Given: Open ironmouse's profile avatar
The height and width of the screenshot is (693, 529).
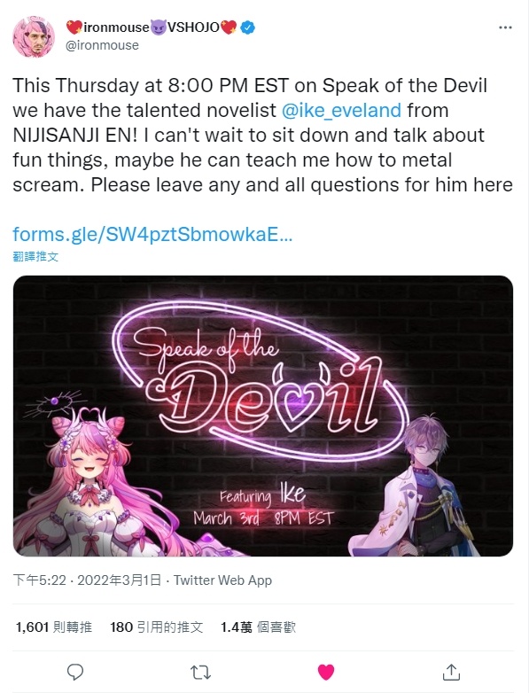Looking at the screenshot, I should coord(34,36).
